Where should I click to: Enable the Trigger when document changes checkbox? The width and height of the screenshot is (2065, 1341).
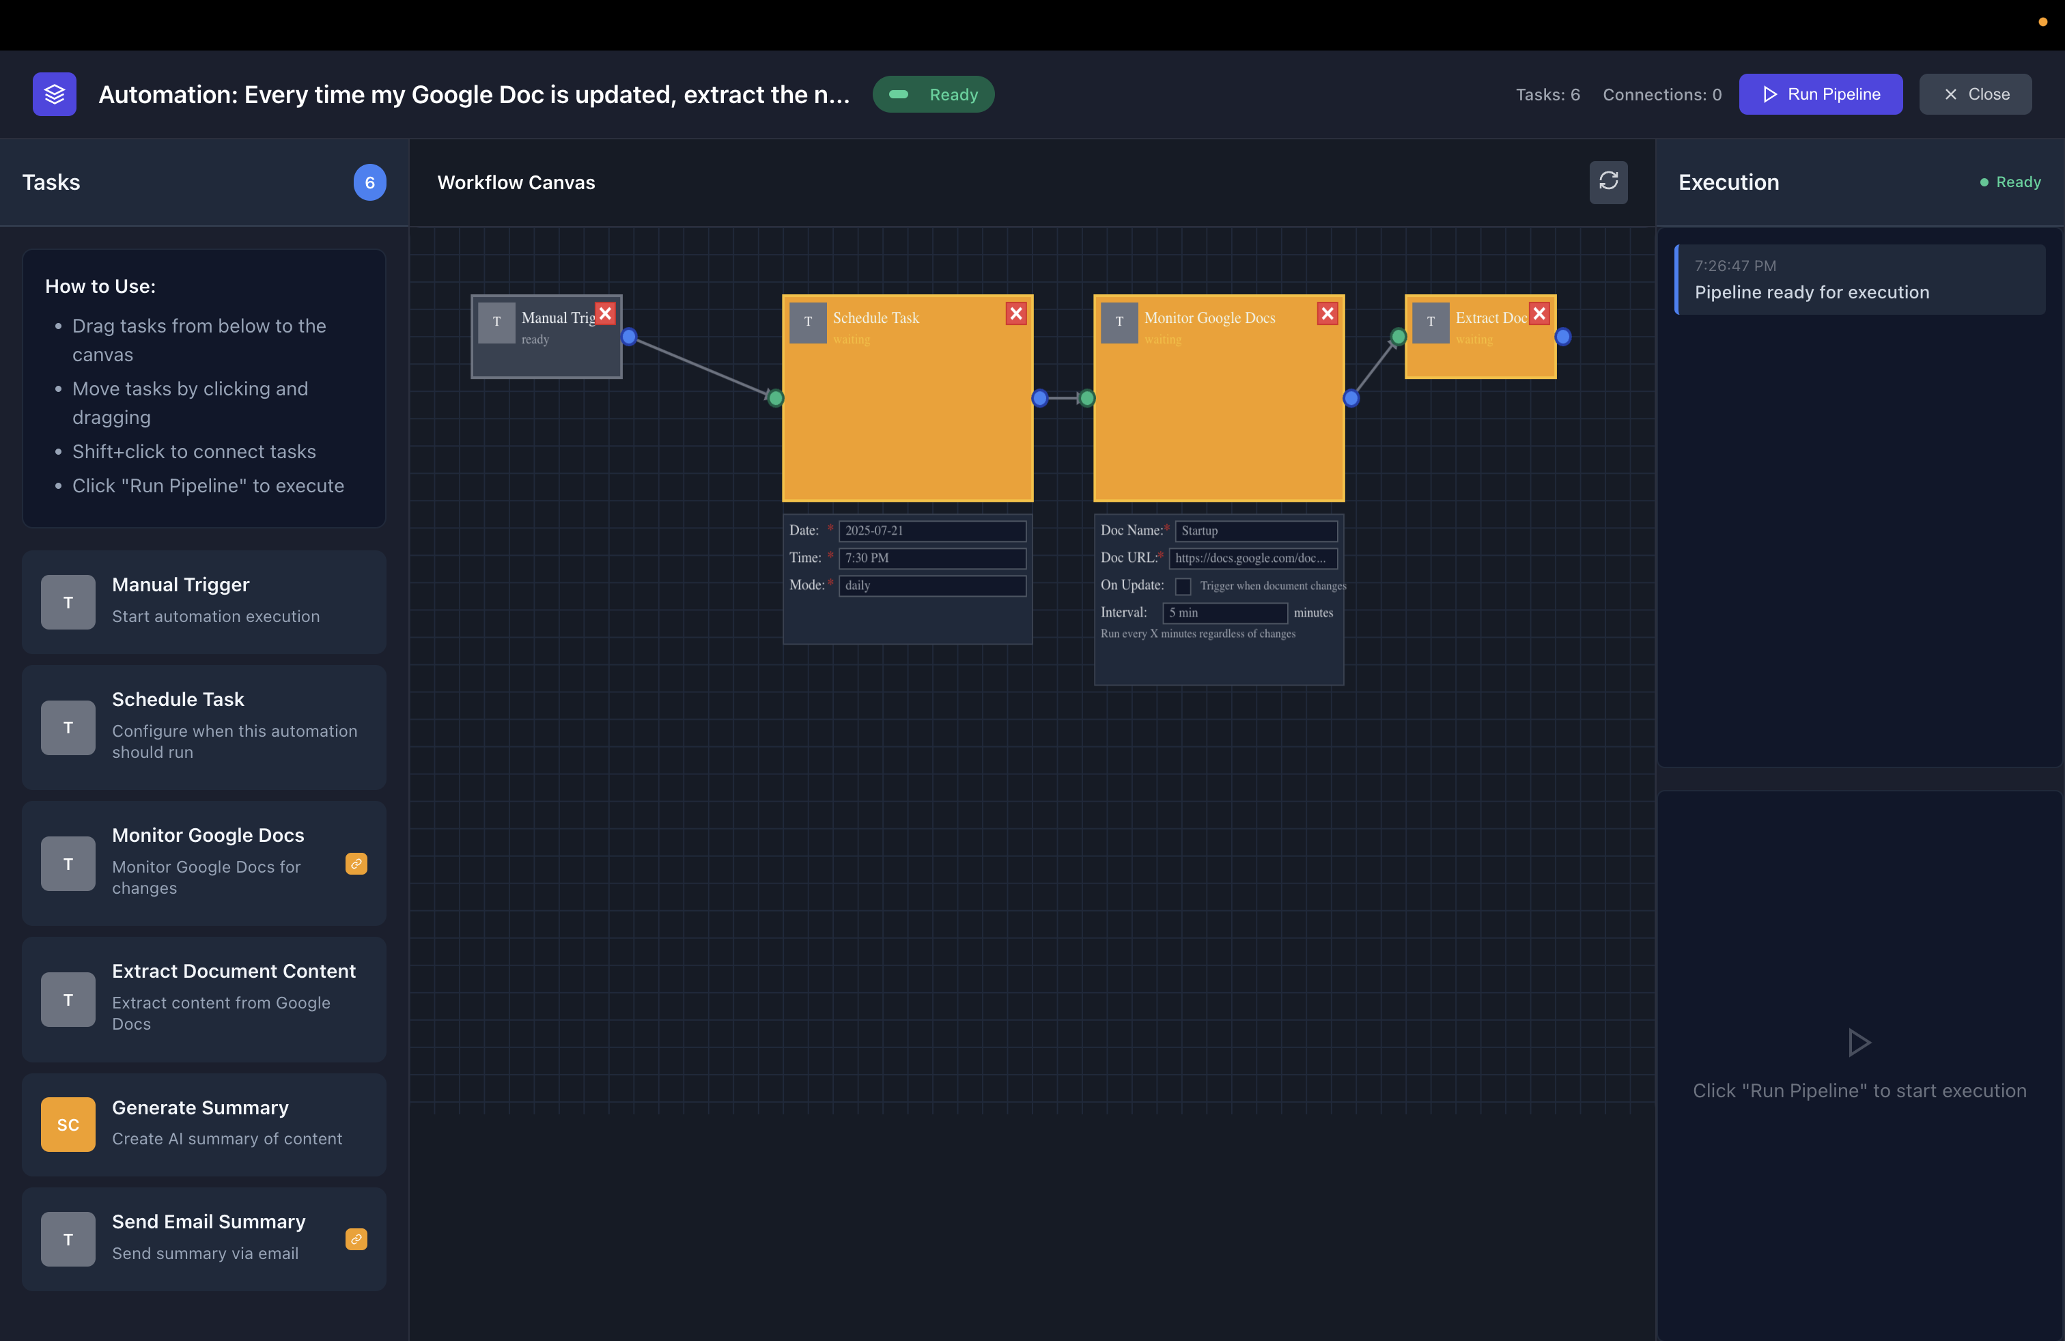(x=1183, y=587)
